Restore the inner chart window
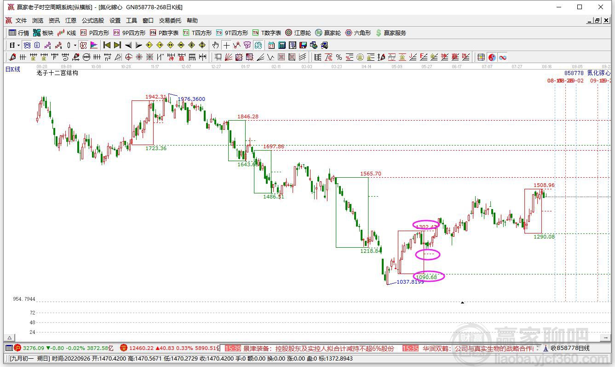 coord(598,21)
